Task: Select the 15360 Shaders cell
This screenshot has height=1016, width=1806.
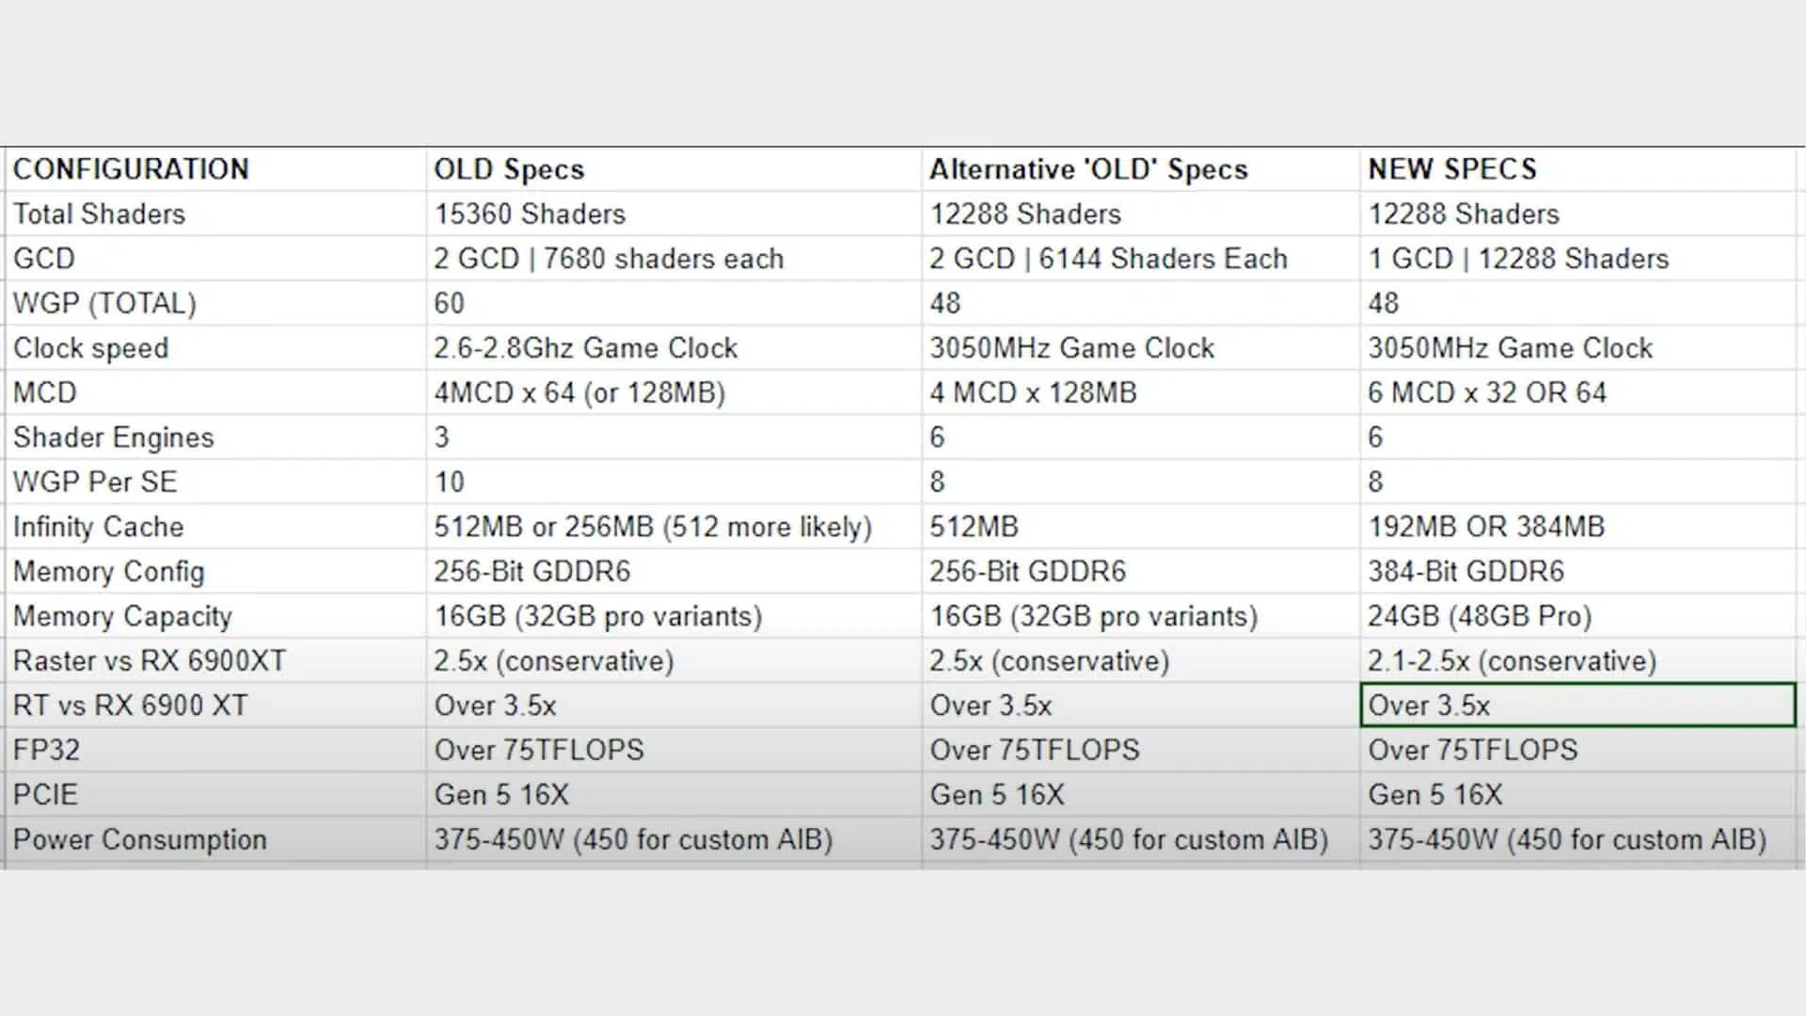Action: pyautogui.click(x=673, y=214)
